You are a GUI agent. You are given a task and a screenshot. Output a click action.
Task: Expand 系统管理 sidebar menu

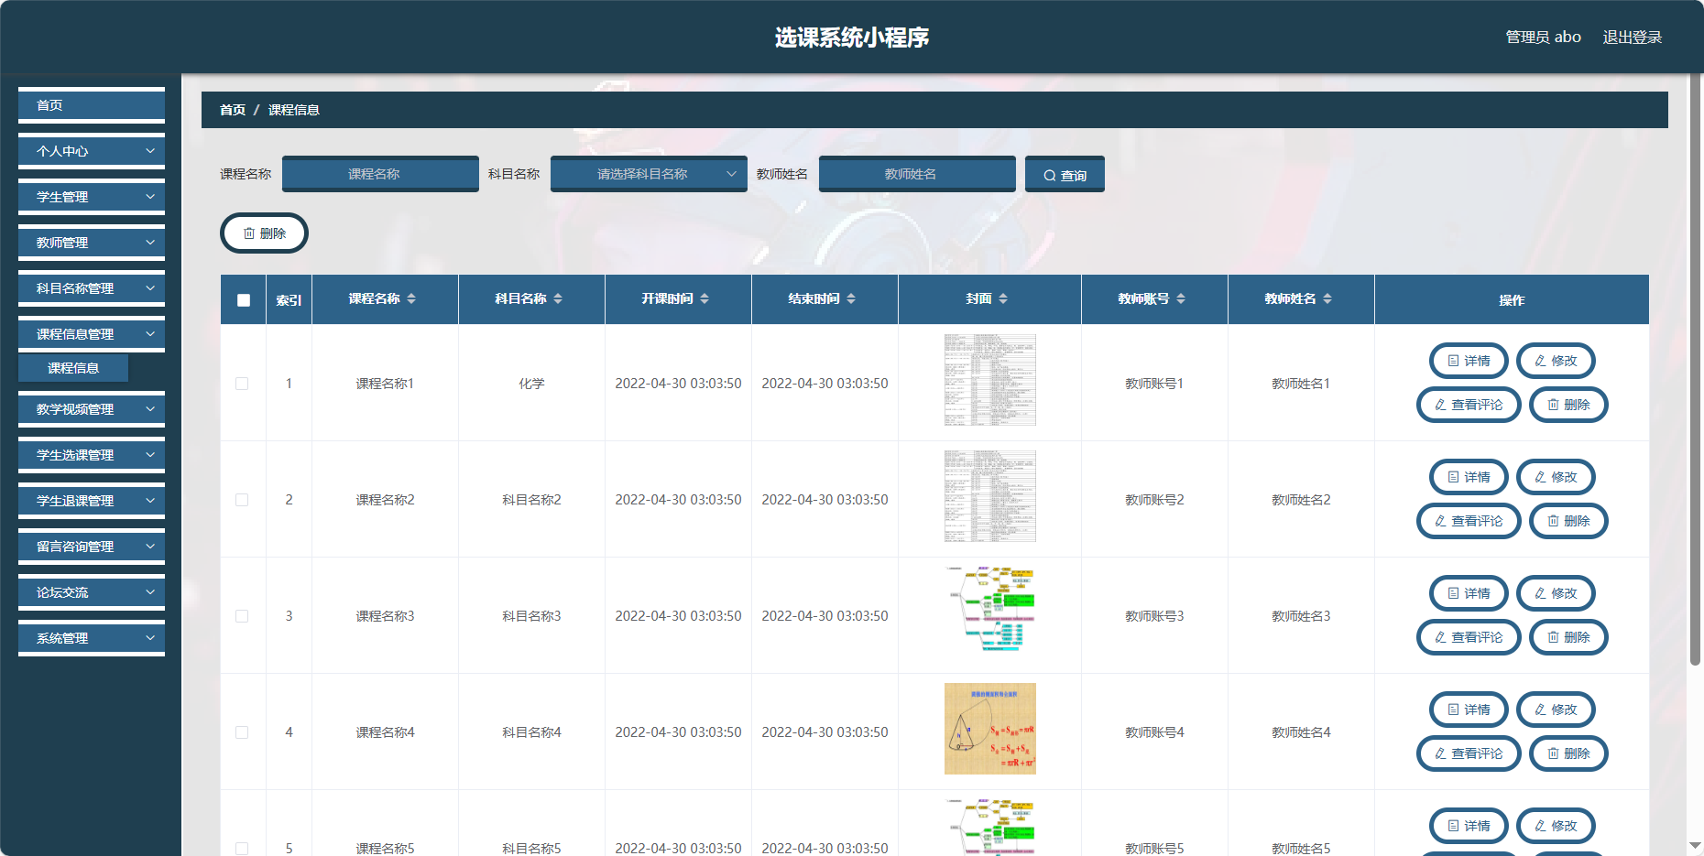pos(92,638)
